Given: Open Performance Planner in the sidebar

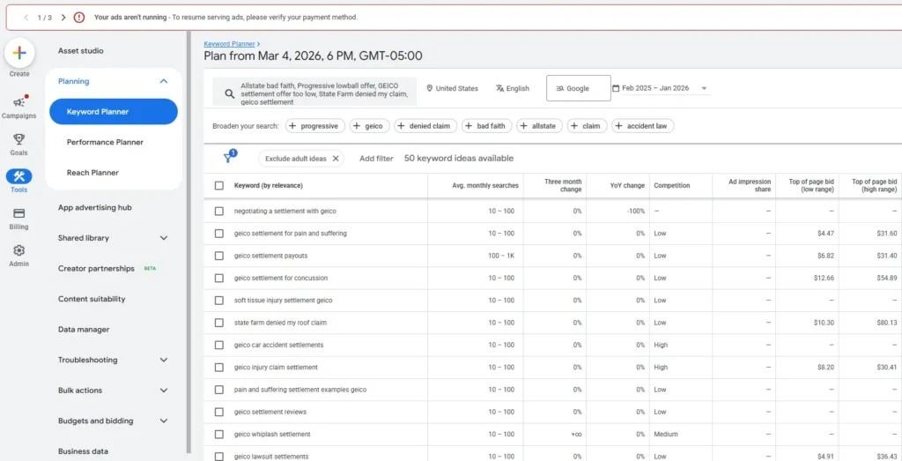Looking at the screenshot, I should [105, 142].
